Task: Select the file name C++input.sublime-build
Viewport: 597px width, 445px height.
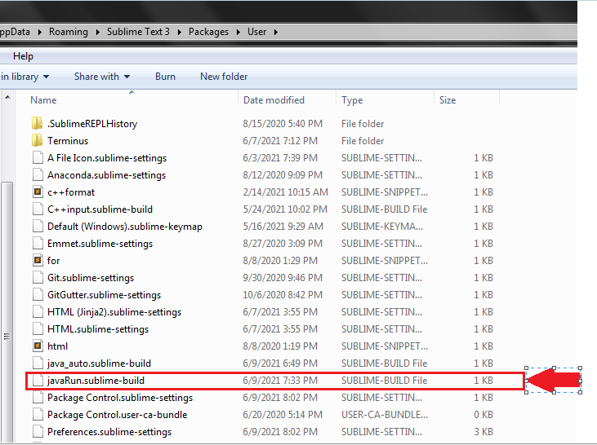Action: tap(100, 209)
